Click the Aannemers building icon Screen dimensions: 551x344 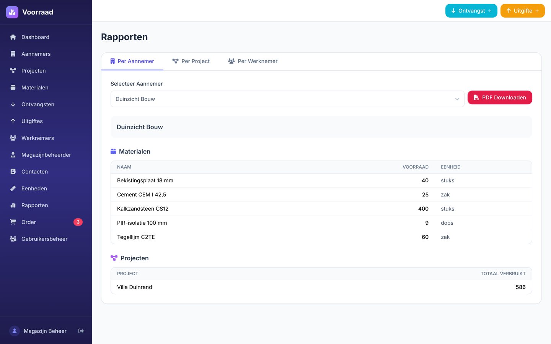(x=13, y=54)
